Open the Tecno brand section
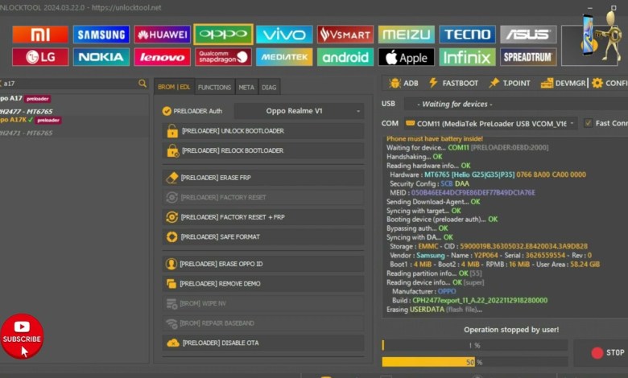This screenshot has width=628, height=378. [468, 35]
